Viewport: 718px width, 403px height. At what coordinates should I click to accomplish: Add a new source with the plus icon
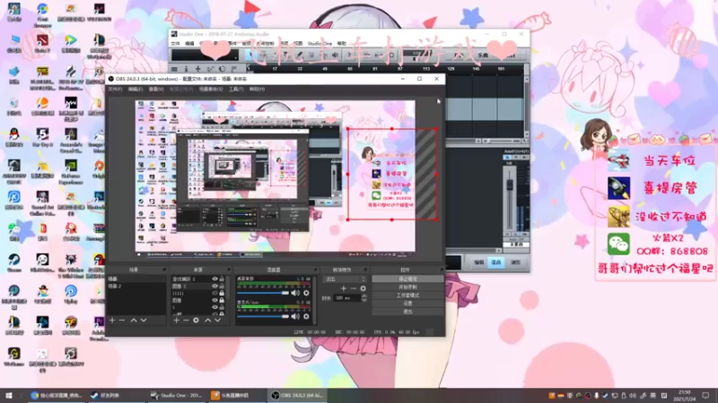click(x=176, y=321)
